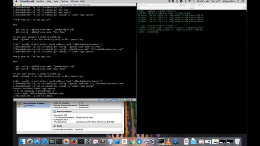Image resolution: width=260 pixels, height=146 pixels.
Task: Open the blue folder stack in Dock
Action: 193,142
